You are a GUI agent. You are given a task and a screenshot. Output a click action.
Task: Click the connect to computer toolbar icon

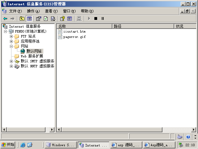[79, 19]
